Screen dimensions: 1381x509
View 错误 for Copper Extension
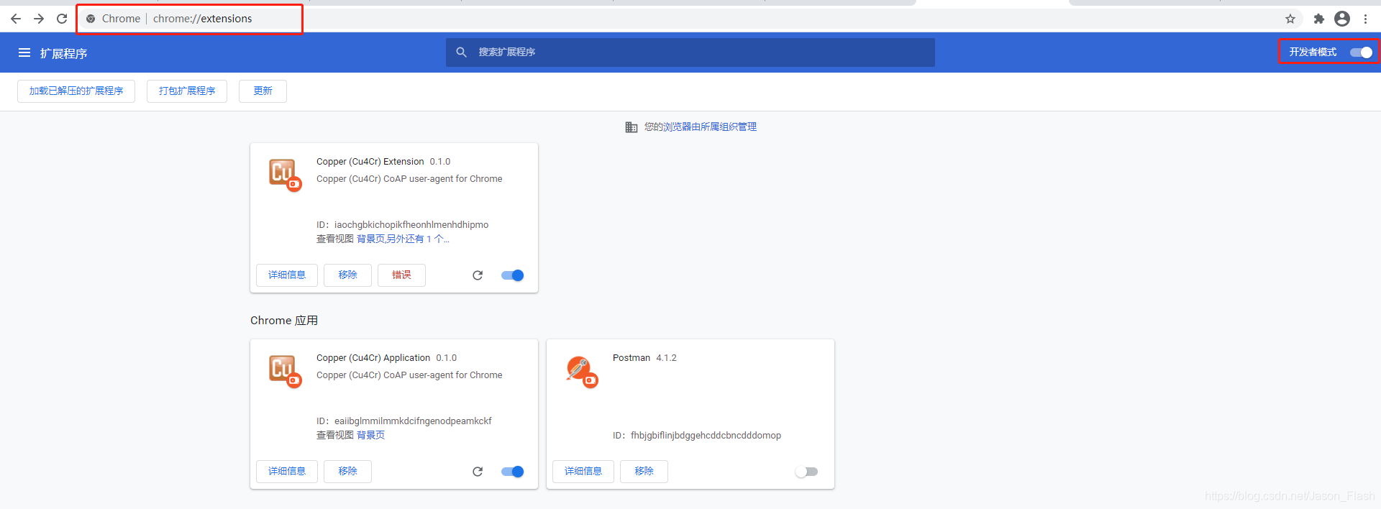(401, 275)
